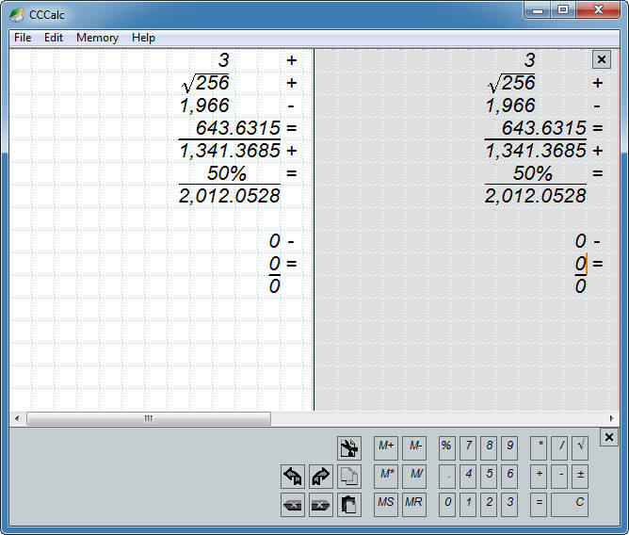Click the scrollbar right arrow
629x535 pixels.
tap(611, 418)
